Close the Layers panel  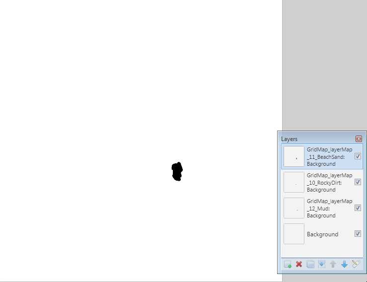pos(359,139)
